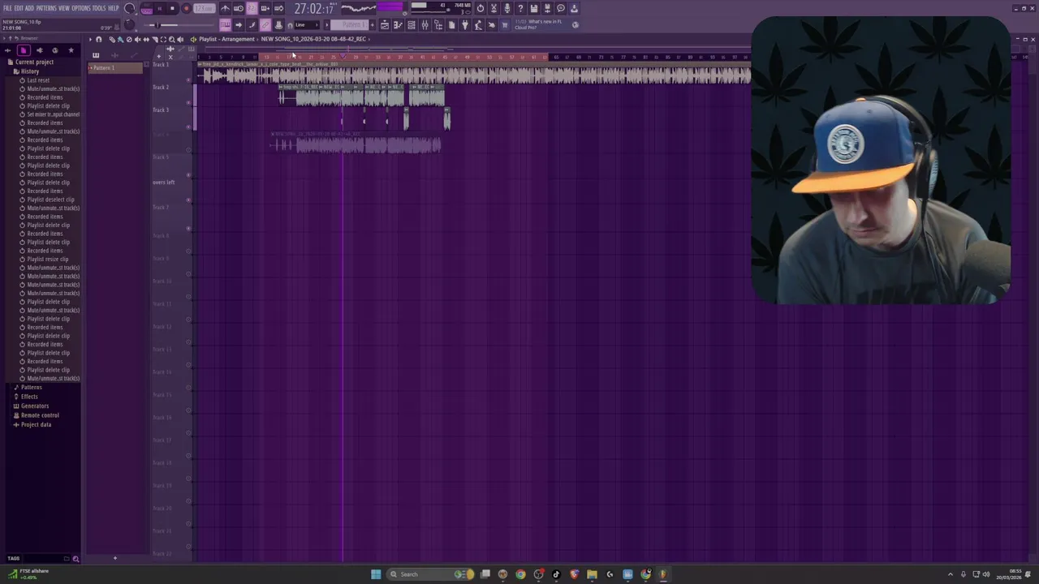Toggle Track 3 mute dot
Viewport: 1039px width, 584px height.
click(x=188, y=127)
